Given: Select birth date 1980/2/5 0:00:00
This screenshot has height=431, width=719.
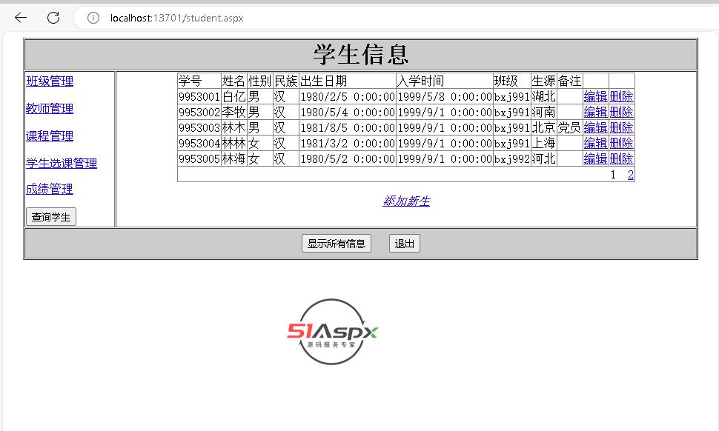Looking at the screenshot, I should click(x=348, y=97).
